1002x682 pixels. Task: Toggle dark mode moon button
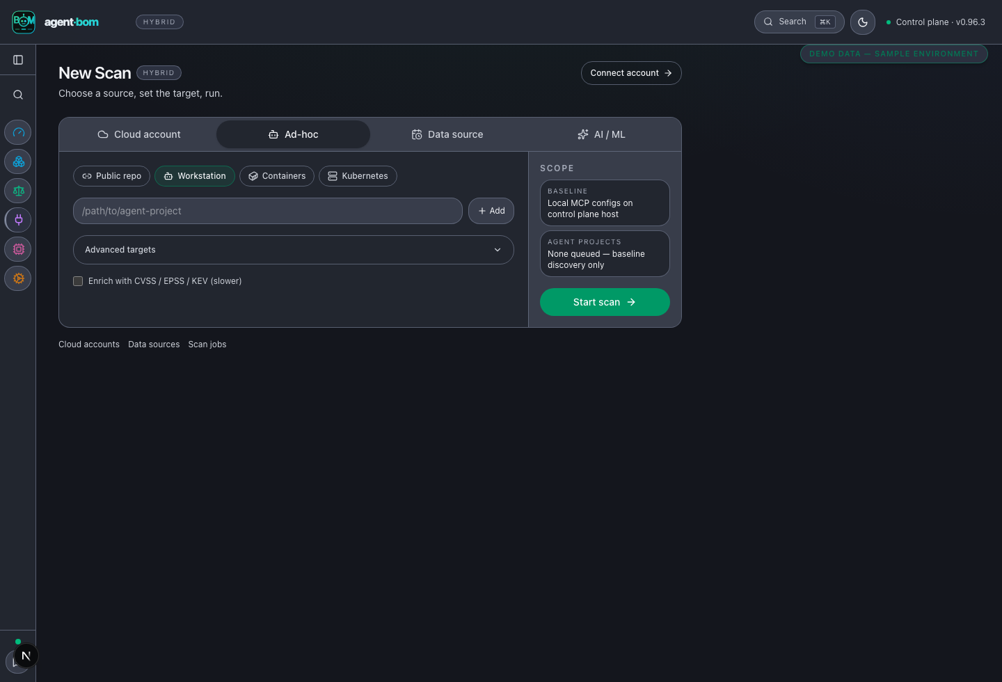tap(863, 22)
